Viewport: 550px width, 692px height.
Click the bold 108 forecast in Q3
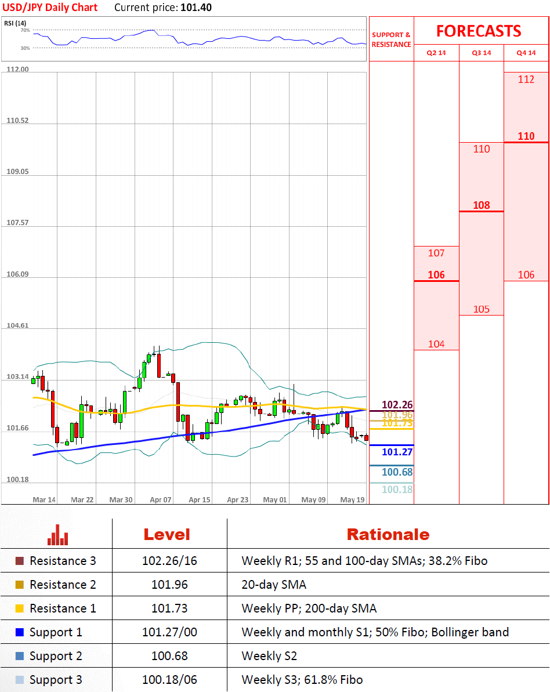click(x=481, y=205)
